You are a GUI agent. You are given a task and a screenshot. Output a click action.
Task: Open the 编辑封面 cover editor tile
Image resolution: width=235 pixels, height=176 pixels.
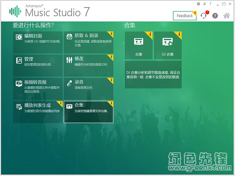[x=38, y=42]
